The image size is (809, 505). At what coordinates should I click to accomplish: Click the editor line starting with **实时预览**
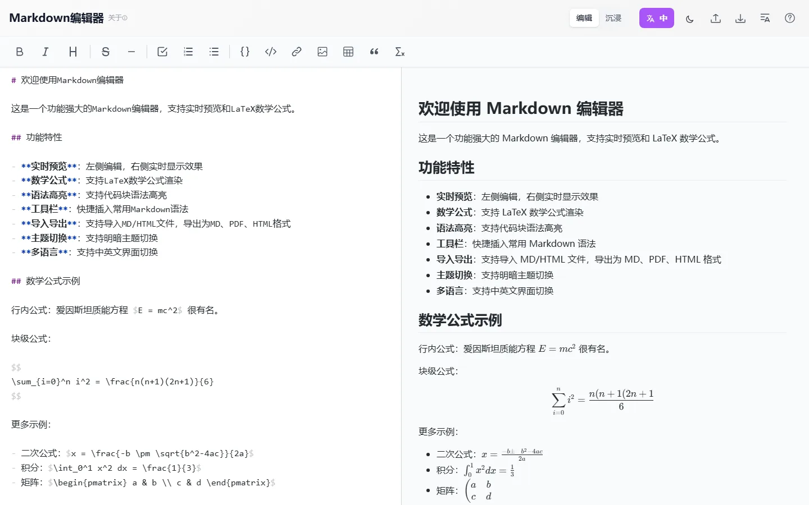(107, 166)
